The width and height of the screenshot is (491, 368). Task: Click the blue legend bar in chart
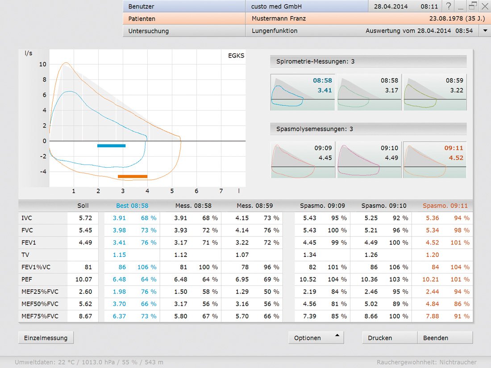click(111, 145)
